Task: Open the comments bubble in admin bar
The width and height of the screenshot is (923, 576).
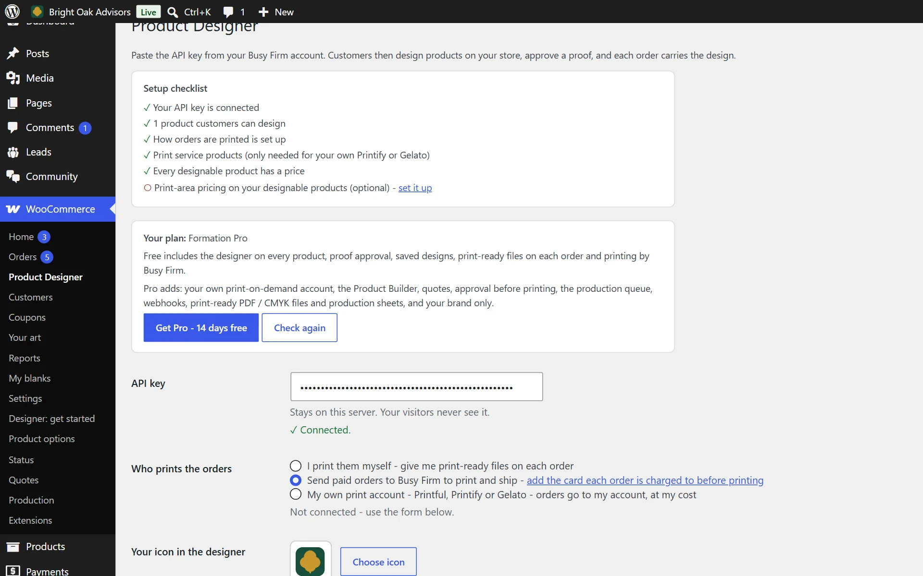Action: 228,12
